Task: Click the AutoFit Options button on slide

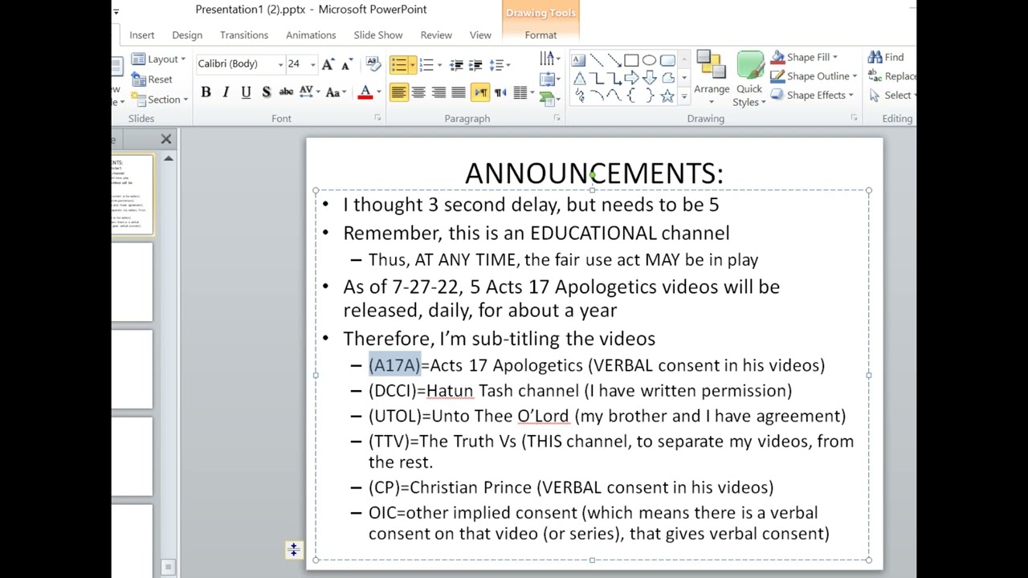Action: (294, 550)
